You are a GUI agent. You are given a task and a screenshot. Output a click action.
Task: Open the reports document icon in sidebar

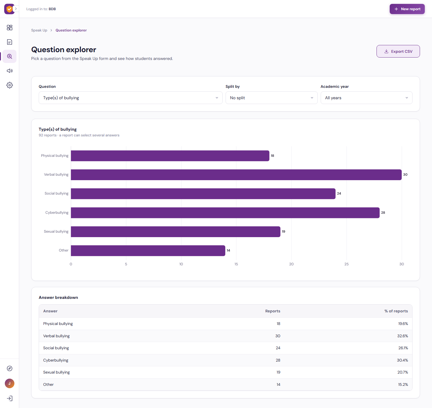pyautogui.click(x=10, y=42)
